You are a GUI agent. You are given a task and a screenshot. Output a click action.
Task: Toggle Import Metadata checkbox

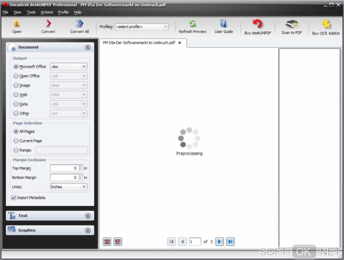click(13, 198)
